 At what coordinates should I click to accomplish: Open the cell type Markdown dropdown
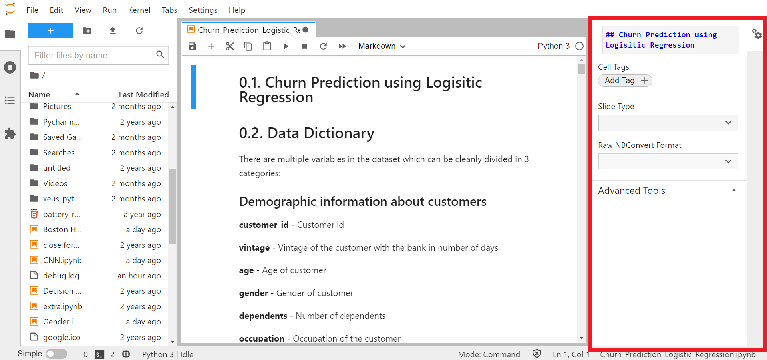pyautogui.click(x=382, y=46)
